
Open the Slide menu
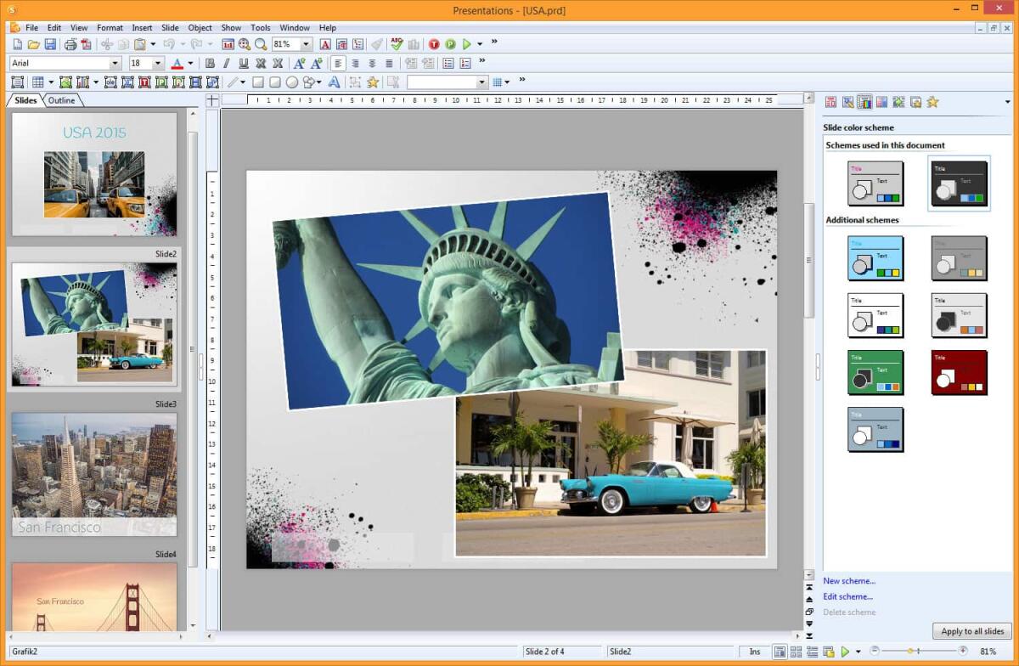point(170,27)
